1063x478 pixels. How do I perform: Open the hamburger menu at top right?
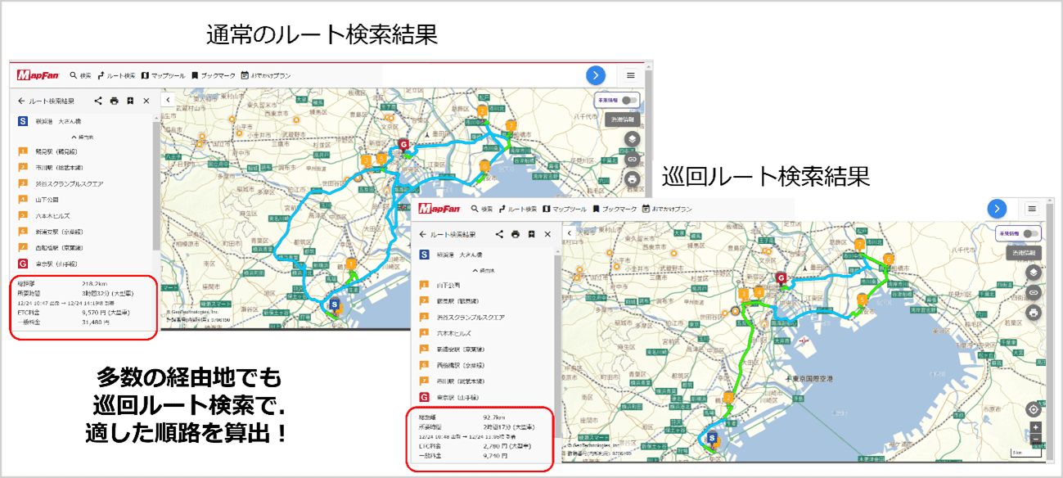point(631,75)
